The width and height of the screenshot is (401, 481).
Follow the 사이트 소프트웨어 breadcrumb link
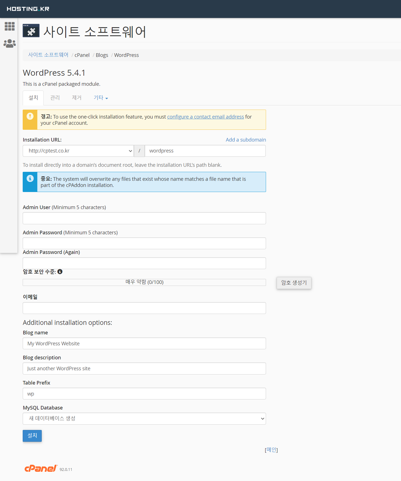pyautogui.click(x=48, y=55)
